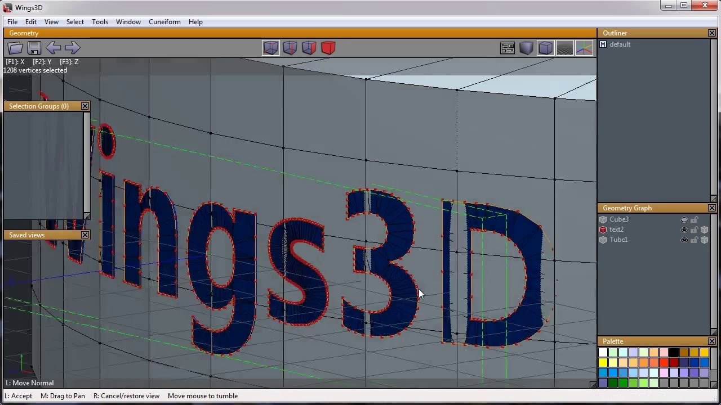Open the File menu
Screen dimensions: 721x405
pyautogui.click(x=12, y=22)
